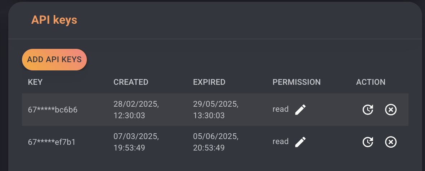Viewport: 425px width, 171px height.
Task: Click the API keys panel title
Action: pyautogui.click(x=54, y=20)
